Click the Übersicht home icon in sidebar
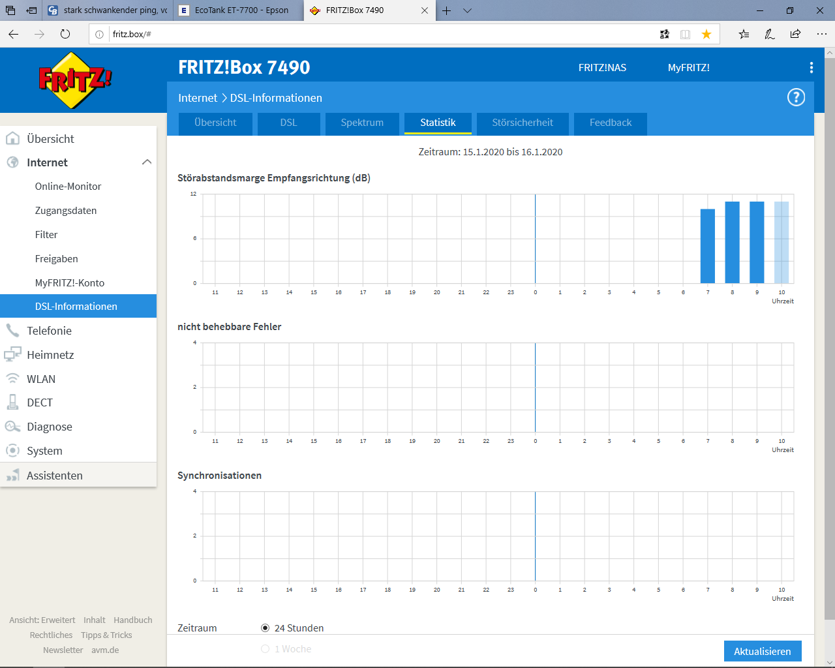Screen dimensions: 835x668 [x=12, y=138]
